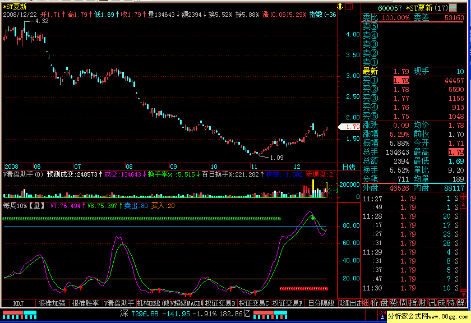Click the signal antenna icon in the status bar
This screenshot has height=323, width=471.
(x=382, y=315)
